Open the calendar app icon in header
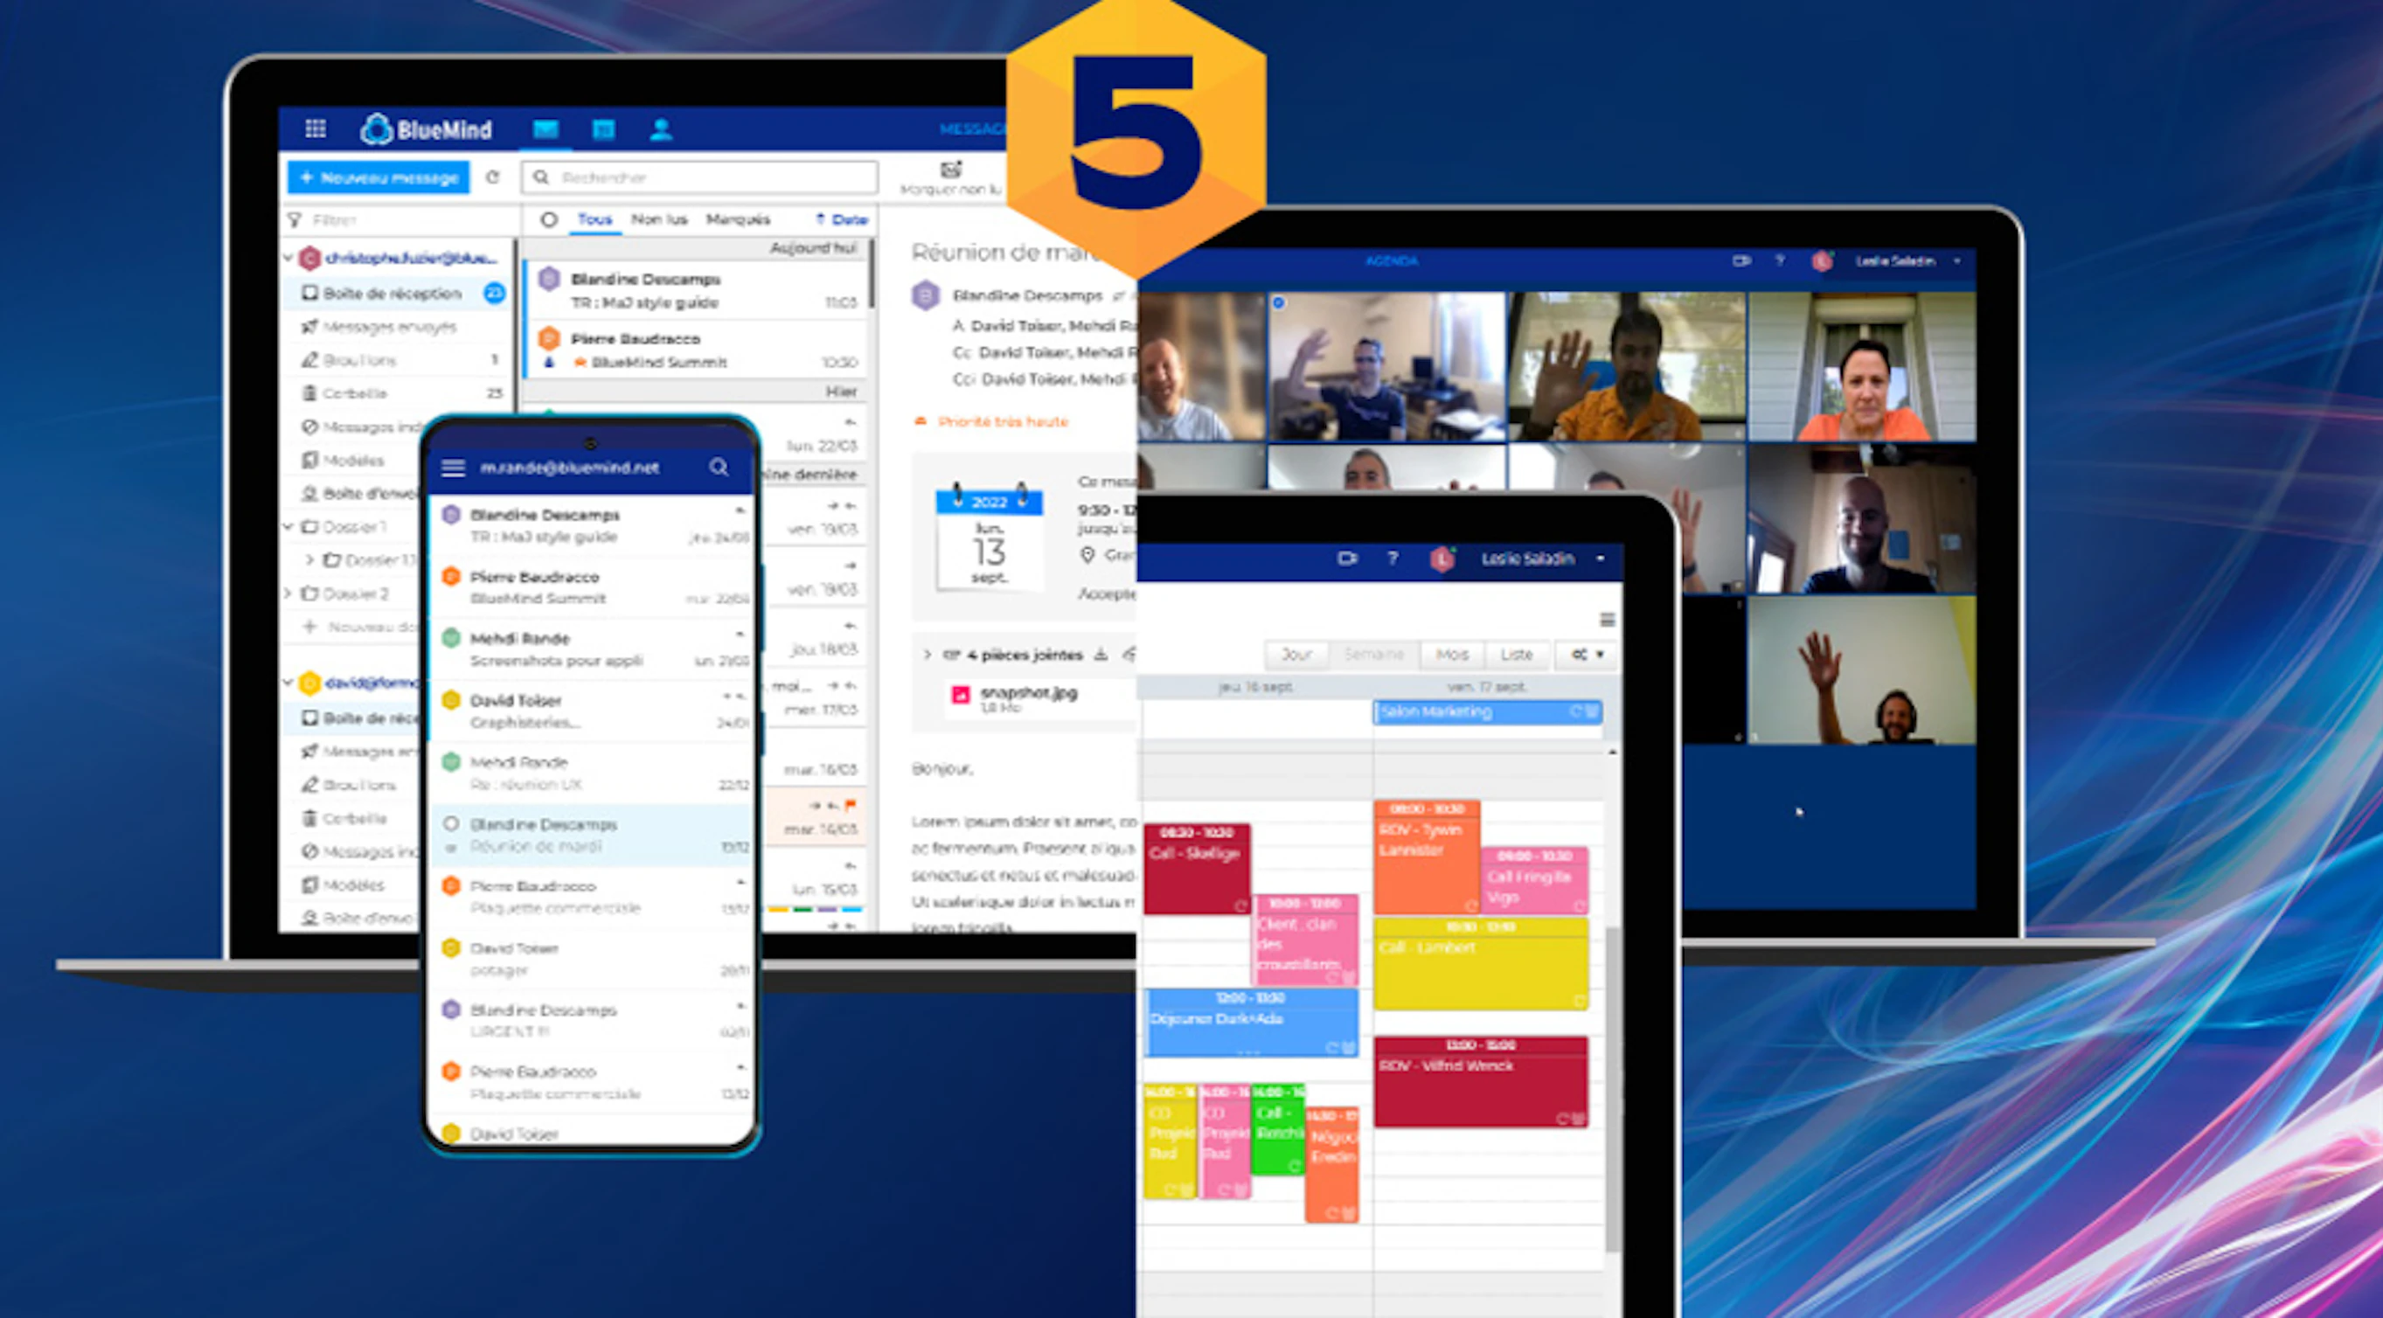The width and height of the screenshot is (2383, 1318). point(603,129)
